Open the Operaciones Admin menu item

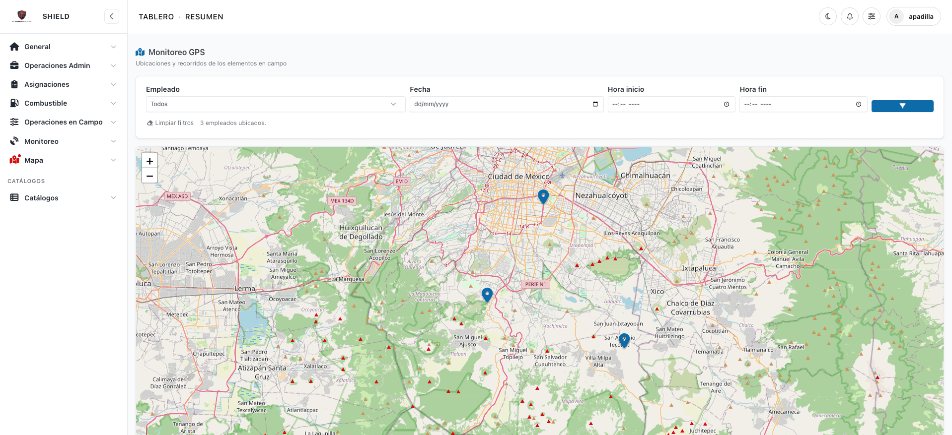(64, 65)
